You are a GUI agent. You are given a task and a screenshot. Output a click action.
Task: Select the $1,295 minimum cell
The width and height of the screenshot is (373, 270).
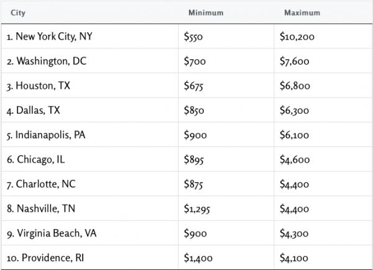(198, 209)
